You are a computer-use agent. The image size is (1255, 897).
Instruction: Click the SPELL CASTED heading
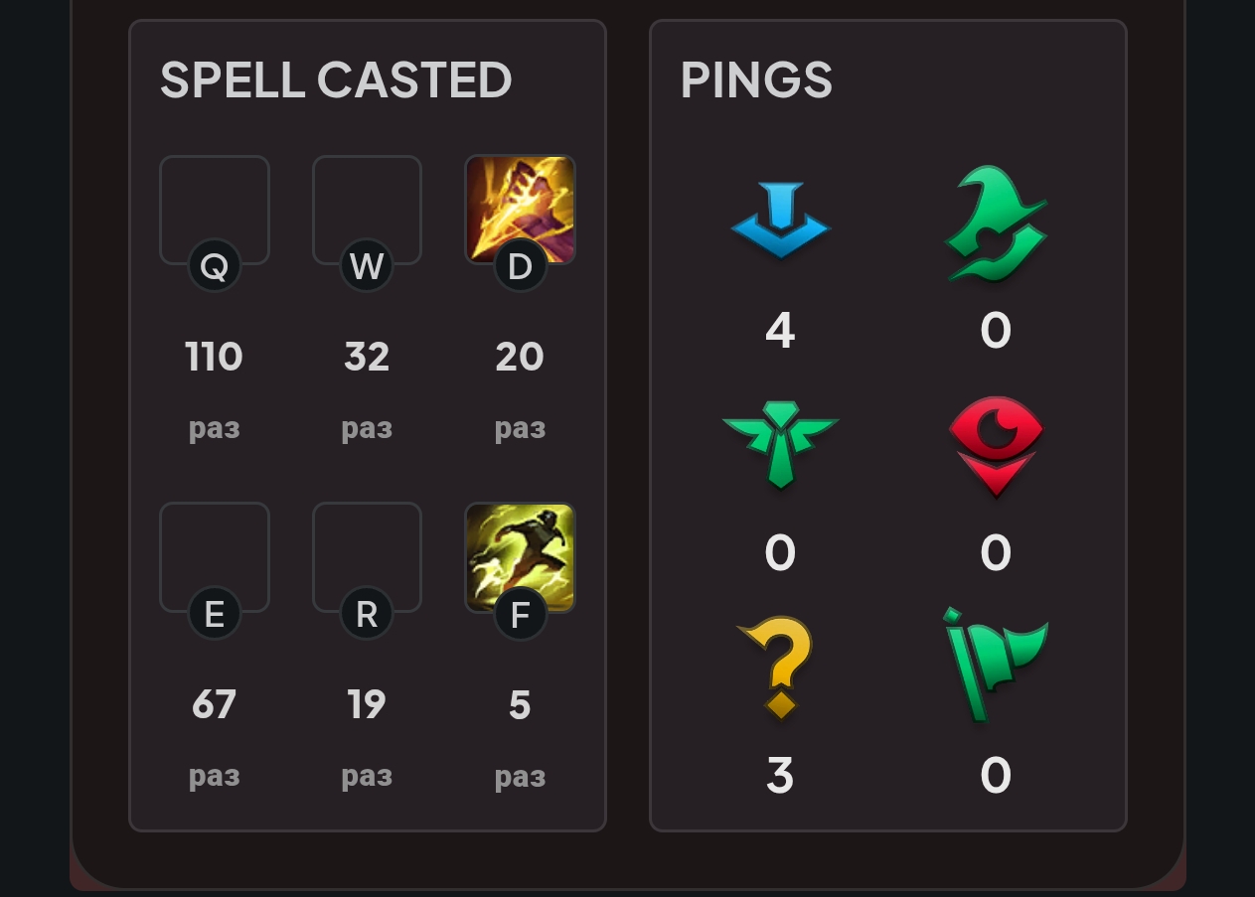[x=336, y=80]
